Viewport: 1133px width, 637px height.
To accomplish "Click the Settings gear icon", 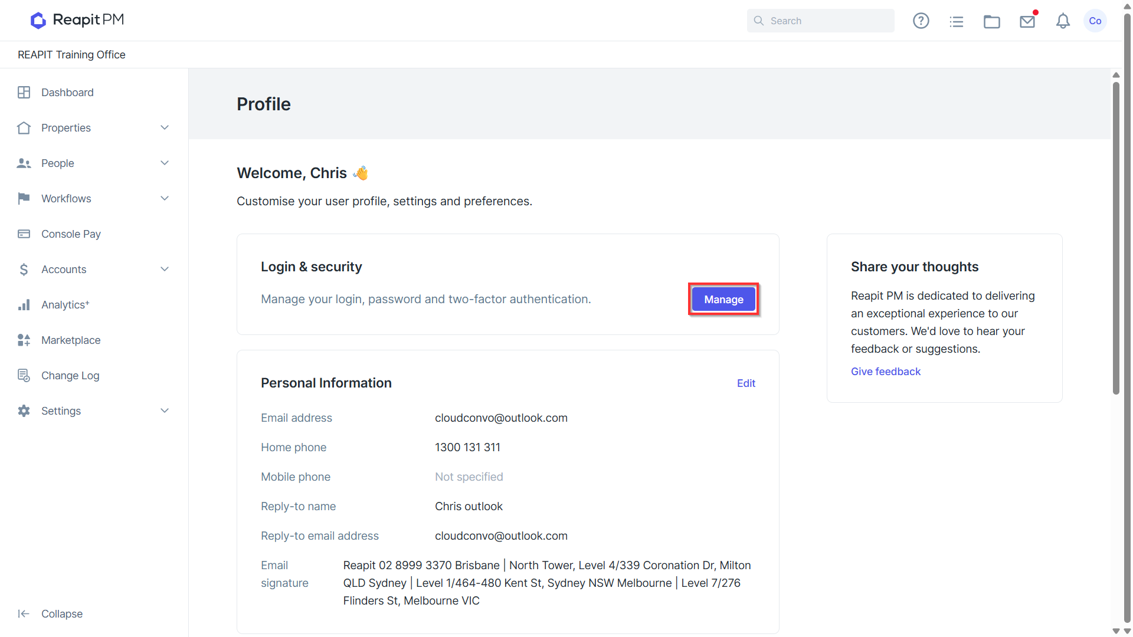I will pos(24,411).
